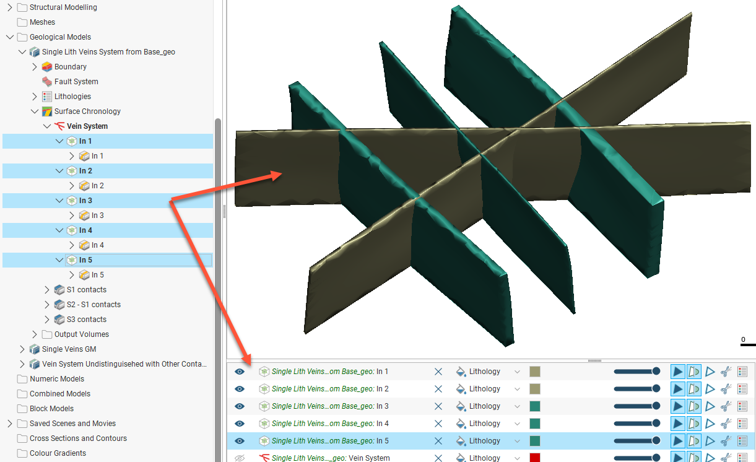Toggle visibility of In 4 layer
This screenshot has width=756, height=462.
pyautogui.click(x=240, y=424)
